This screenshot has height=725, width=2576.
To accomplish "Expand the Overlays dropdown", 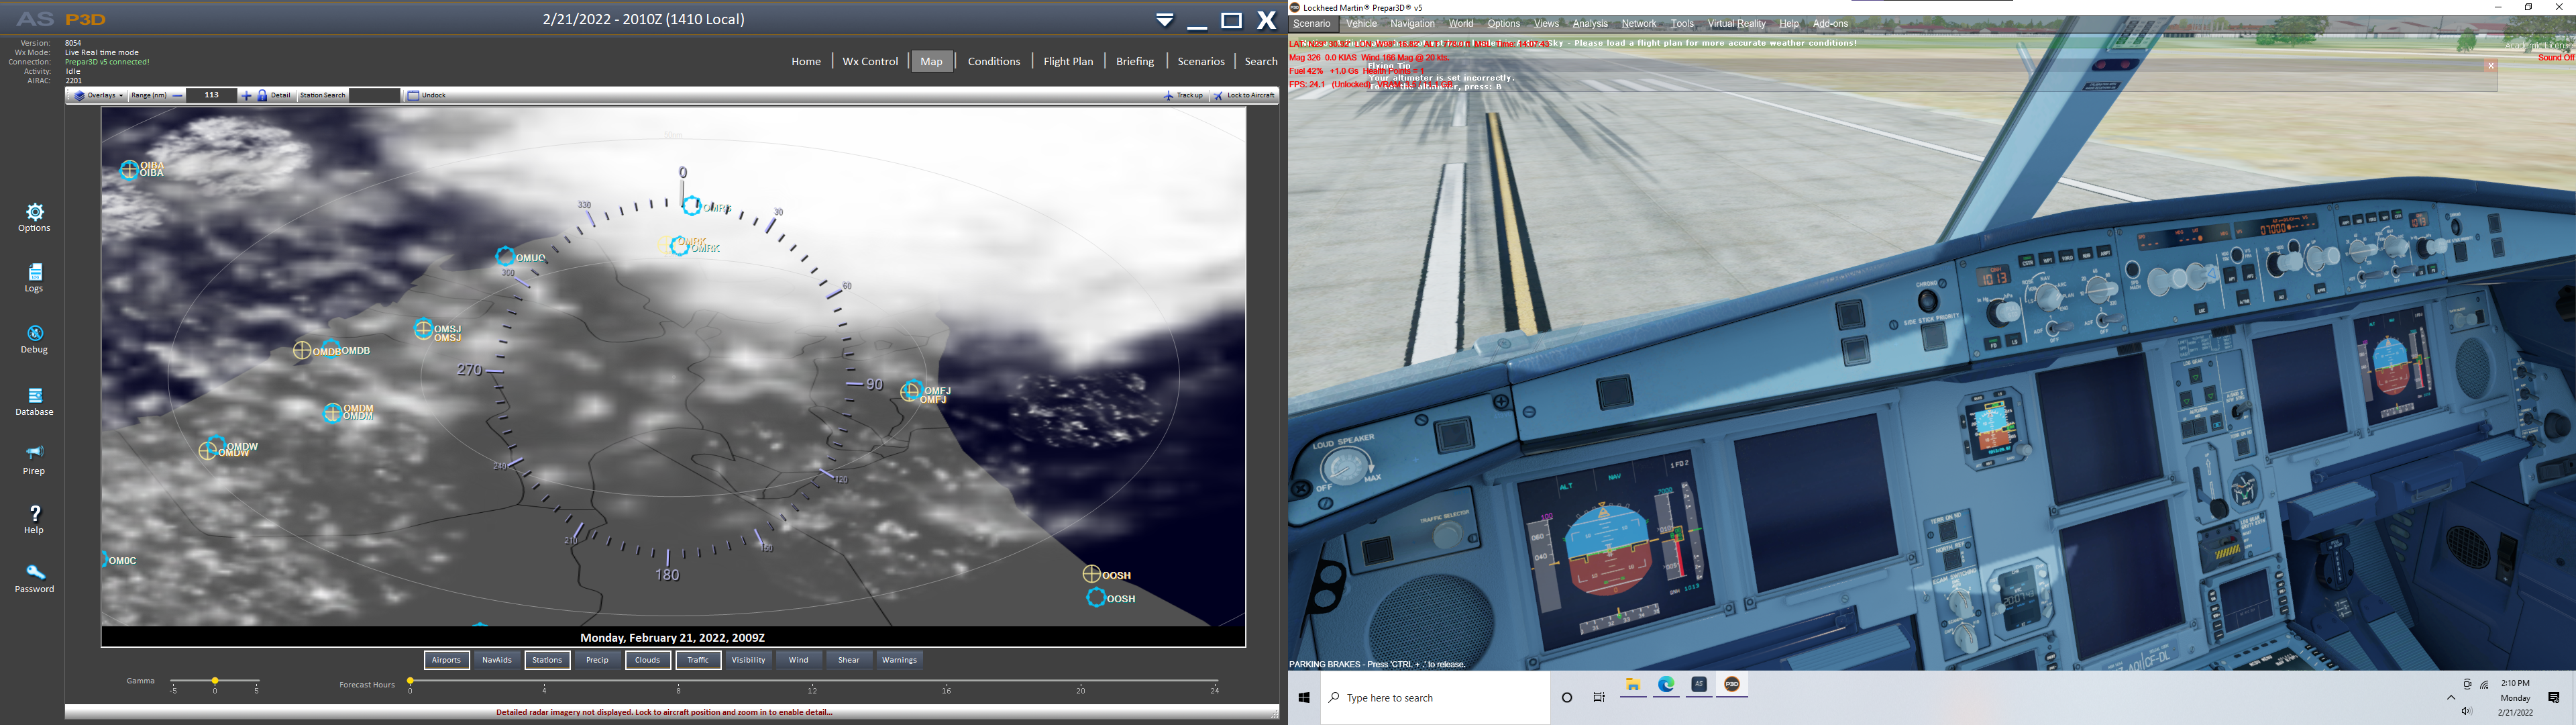I will (100, 95).
